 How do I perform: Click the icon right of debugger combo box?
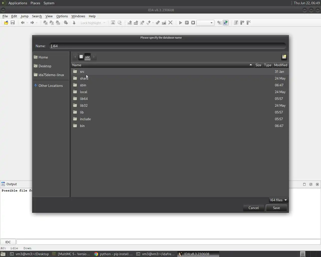(x=219, y=23)
